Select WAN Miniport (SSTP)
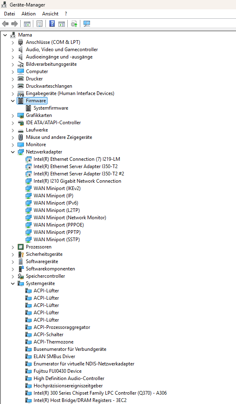 [x=57, y=240]
